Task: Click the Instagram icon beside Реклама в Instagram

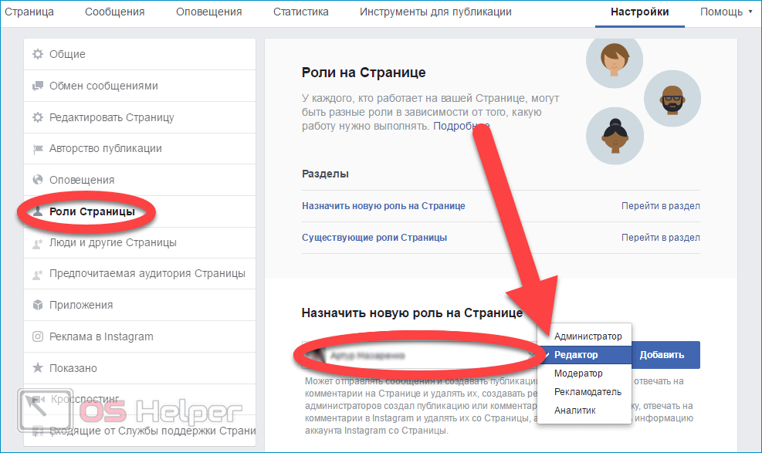Action: click(37, 336)
